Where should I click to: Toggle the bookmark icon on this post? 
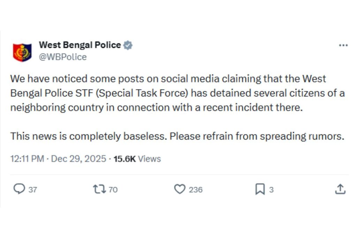260,189
